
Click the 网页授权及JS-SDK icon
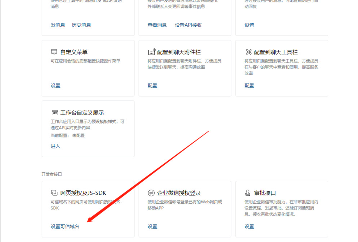(x=54, y=193)
